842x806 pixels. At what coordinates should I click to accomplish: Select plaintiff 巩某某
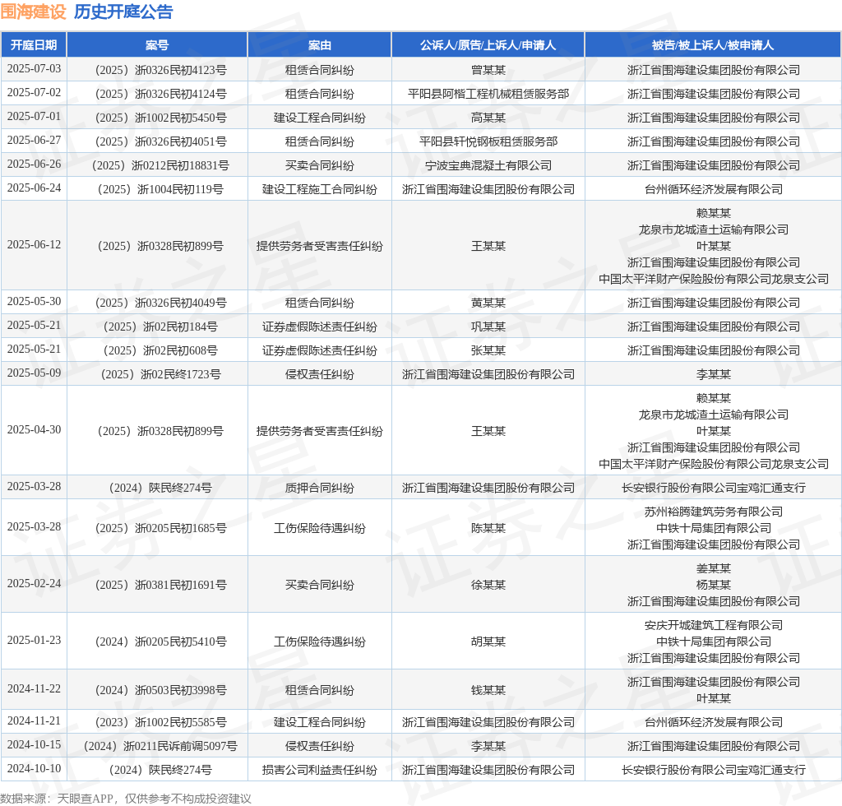tap(488, 327)
